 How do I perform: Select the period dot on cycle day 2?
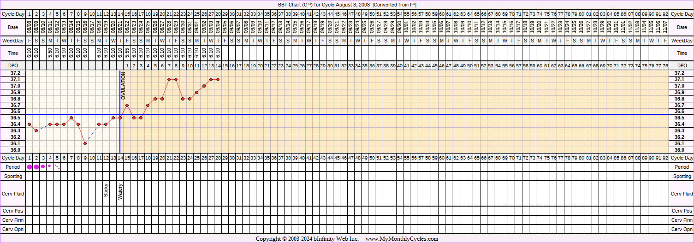point(36,167)
